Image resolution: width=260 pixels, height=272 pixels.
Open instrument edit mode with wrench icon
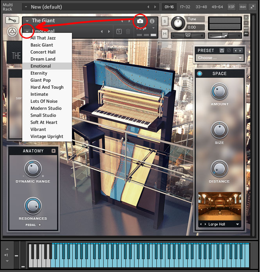tap(12, 20)
